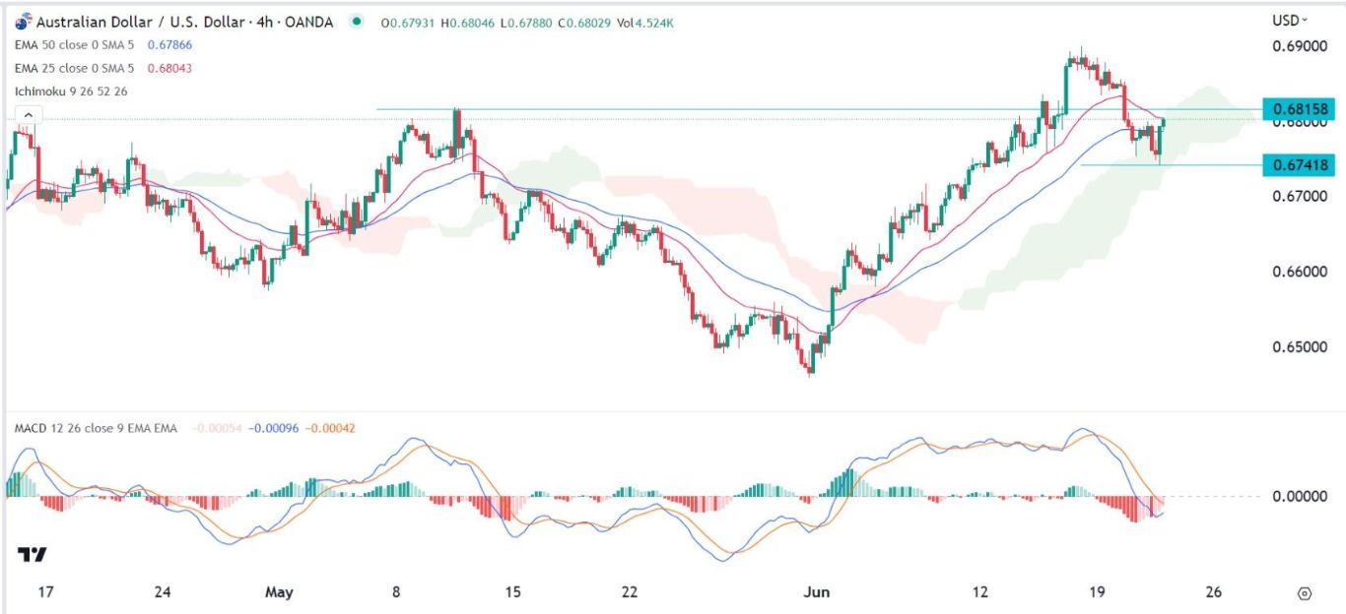Click the 0.69000 price axis value
This screenshot has height=614, width=1346.
pyautogui.click(x=1297, y=47)
